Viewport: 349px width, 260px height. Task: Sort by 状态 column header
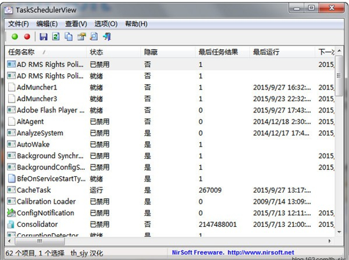click(x=97, y=52)
